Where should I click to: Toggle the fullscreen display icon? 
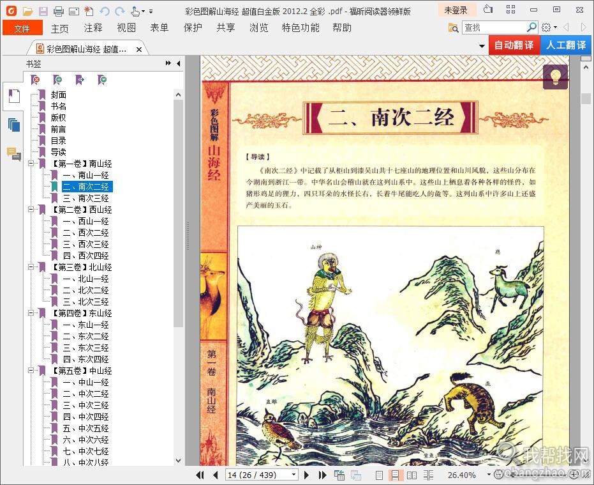click(510, 10)
